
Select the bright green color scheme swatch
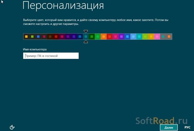(x=98, y=37)
